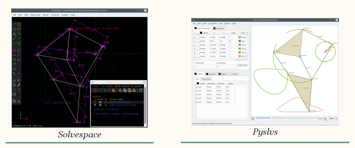The image size is (355, 148).
Task: Toggle shown checkbox for g001-#references
Action: click(x=100, y=102)
